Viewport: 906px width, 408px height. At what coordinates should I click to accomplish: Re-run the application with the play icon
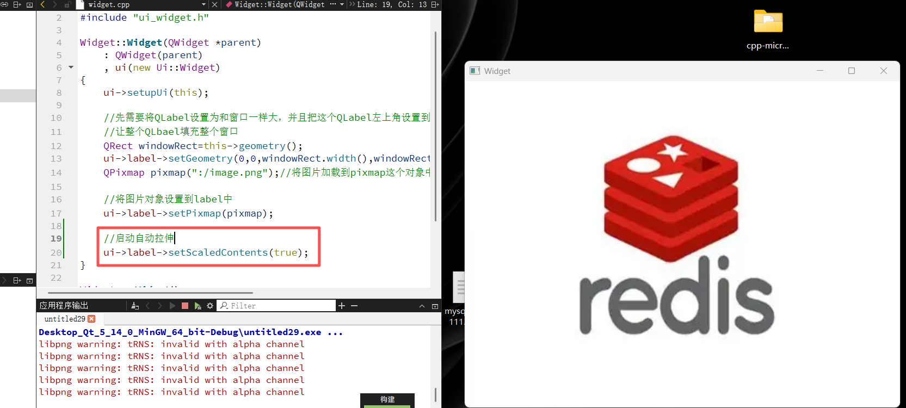point(172,306)
